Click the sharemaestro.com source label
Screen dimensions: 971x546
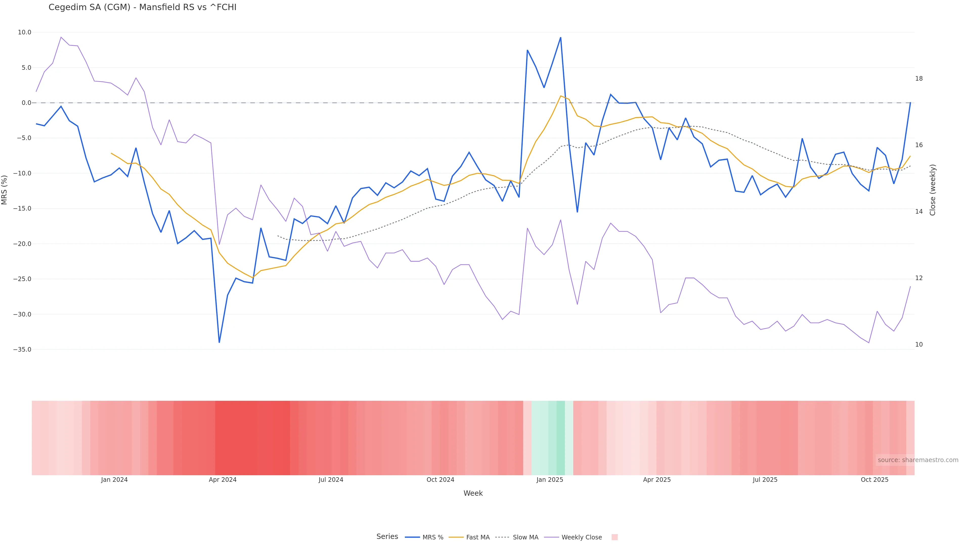pyautogui.click(x=917, y=460)
